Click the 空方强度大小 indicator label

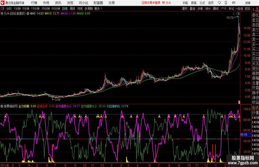[x=89, y=106]
